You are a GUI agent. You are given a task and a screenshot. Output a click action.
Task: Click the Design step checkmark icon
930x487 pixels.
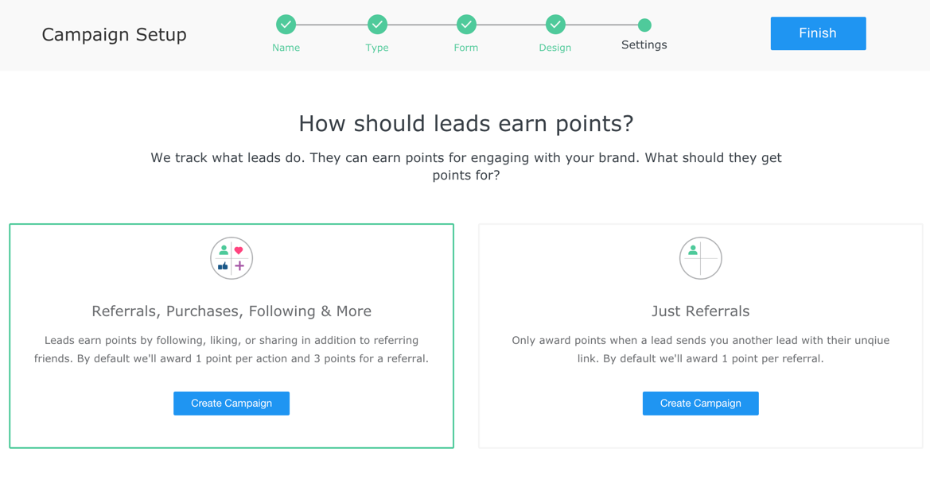pos(555,25)
